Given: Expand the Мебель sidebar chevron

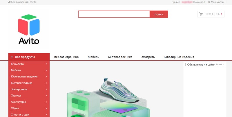Looking at the screenshot, I should [46, 70].
